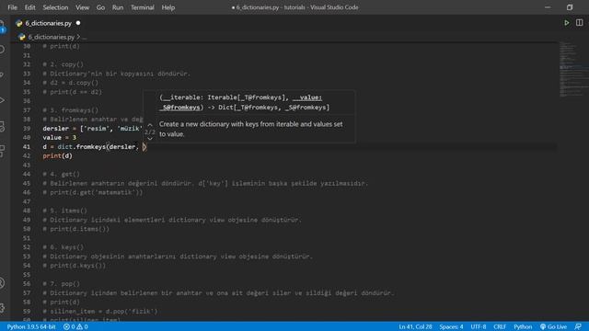Click the Ln 41, Col 28 cursor position
The width and height of the screenshot is (589, 331).
click(415, 327)
